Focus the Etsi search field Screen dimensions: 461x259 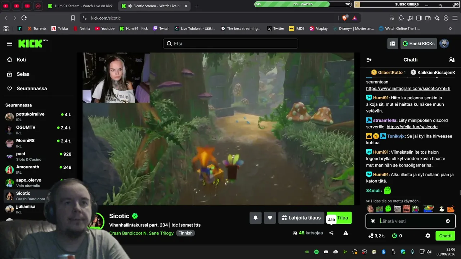click(x=230, y=44)
